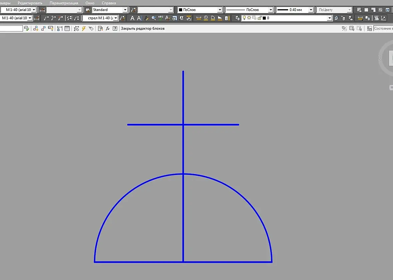Run the ABC Spell Check icon
Screen dimensions: 393x280
coord(161,18)
